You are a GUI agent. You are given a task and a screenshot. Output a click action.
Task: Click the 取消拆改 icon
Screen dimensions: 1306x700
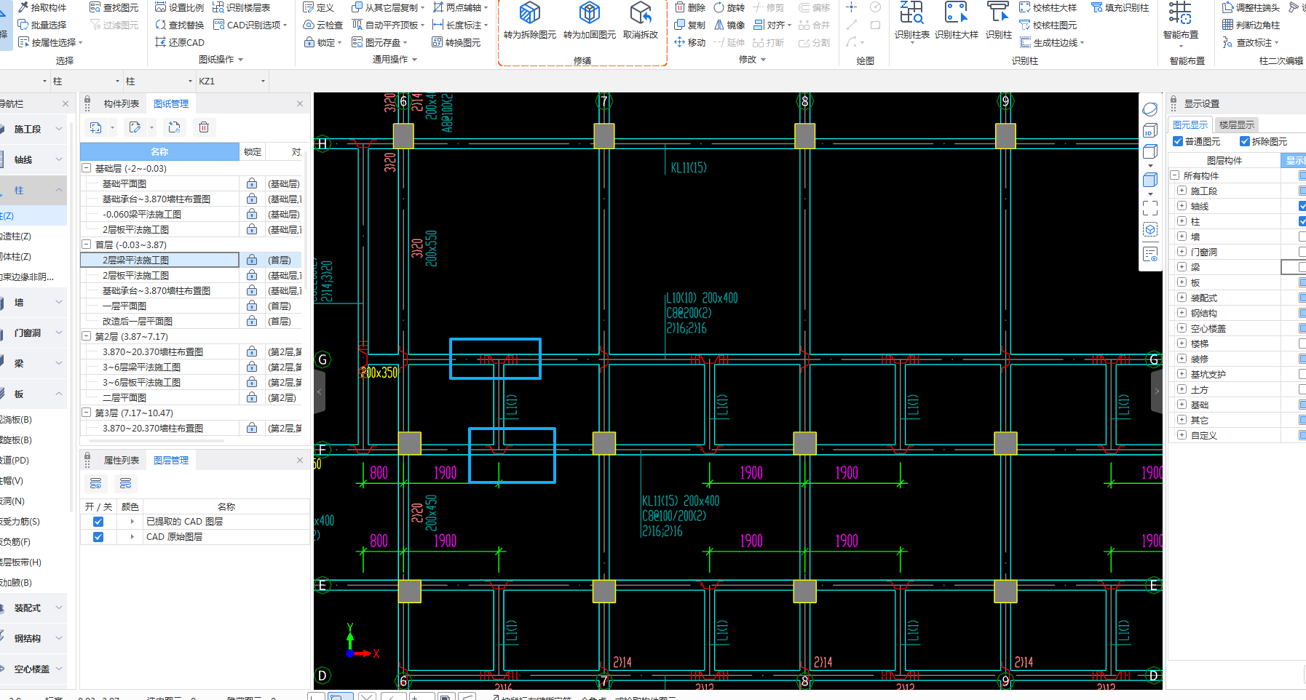tap(641, 13)
